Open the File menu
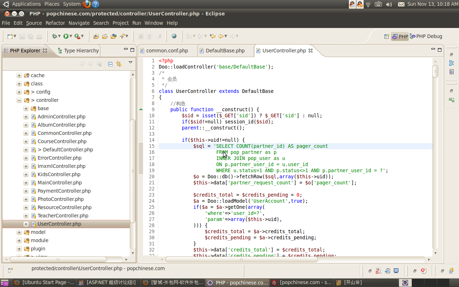Image resolution: width=459 pixels, height=287 pixels. 6,23
